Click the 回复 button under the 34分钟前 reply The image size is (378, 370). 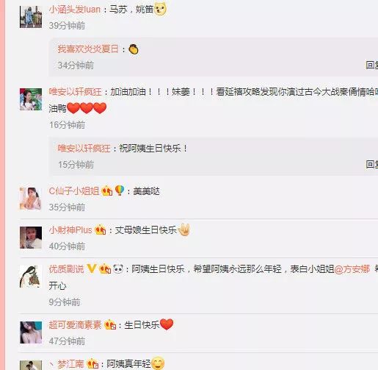click(372, 65)
